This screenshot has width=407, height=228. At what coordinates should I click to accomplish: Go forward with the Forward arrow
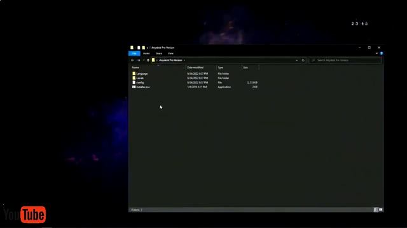(139, 60)
